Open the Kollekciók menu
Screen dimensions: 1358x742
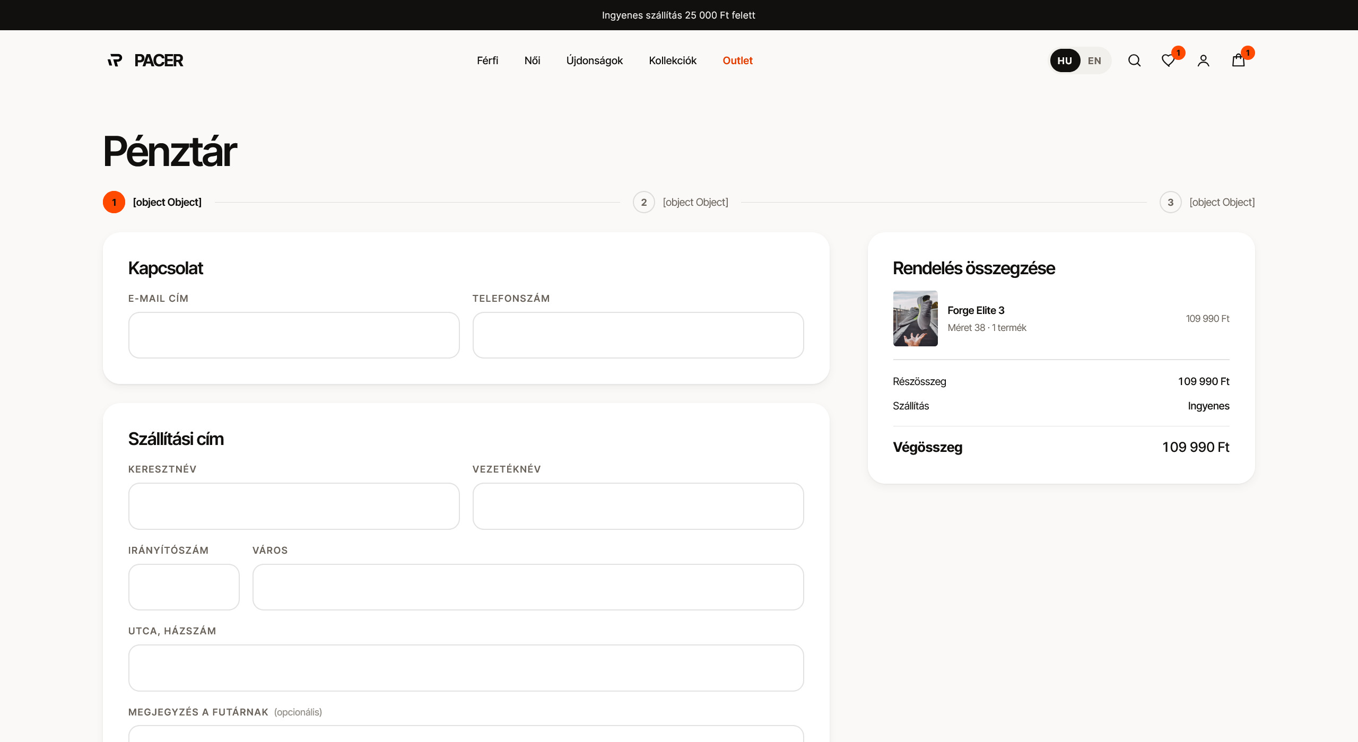(x=673, y=60)
